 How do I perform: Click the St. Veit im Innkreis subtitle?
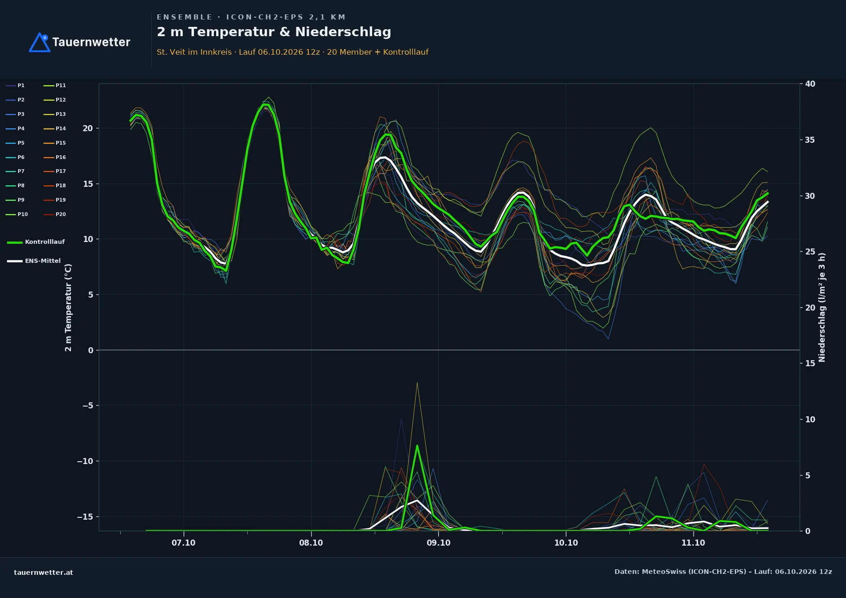pos(194,52)
